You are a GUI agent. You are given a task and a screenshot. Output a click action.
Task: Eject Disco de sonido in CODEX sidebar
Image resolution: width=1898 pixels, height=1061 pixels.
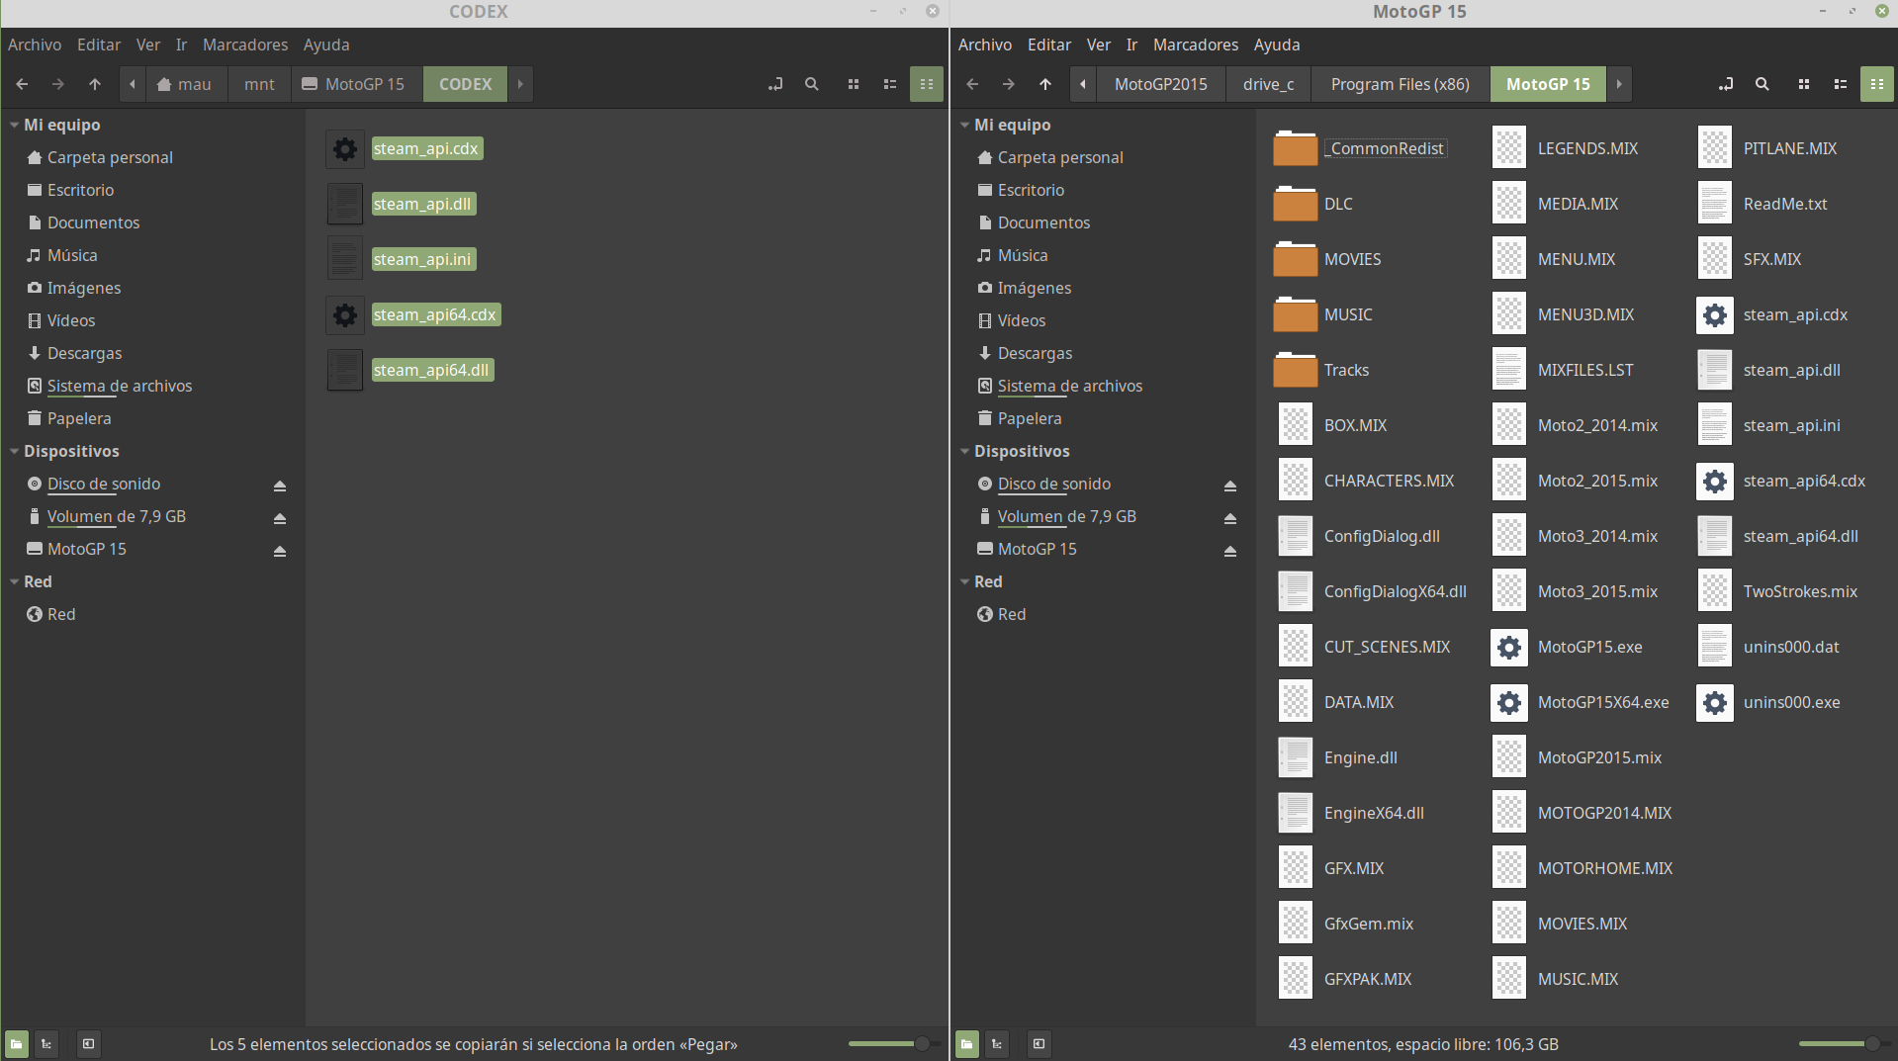280,486
